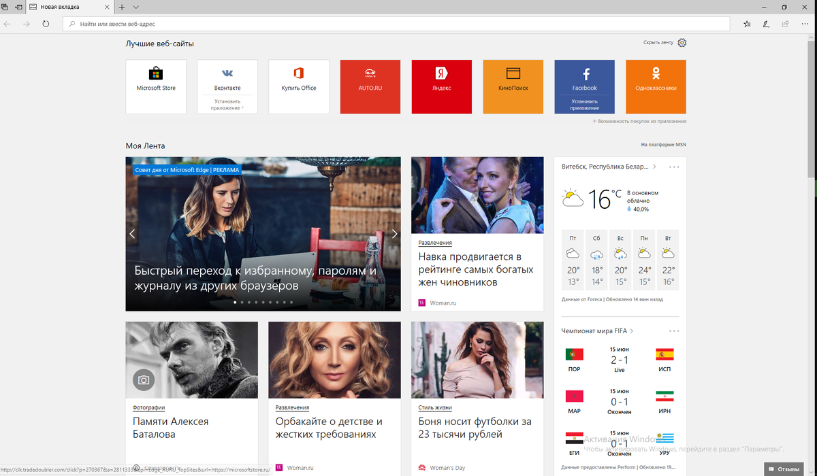Viewport: 817px width, 476px height.
Task: Open the ПОР vs ИСП 2-1 Live match
Action: click(x=620, y=360)
